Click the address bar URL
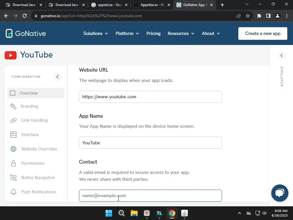Screen dimensions: 293x220 (91, 16)
